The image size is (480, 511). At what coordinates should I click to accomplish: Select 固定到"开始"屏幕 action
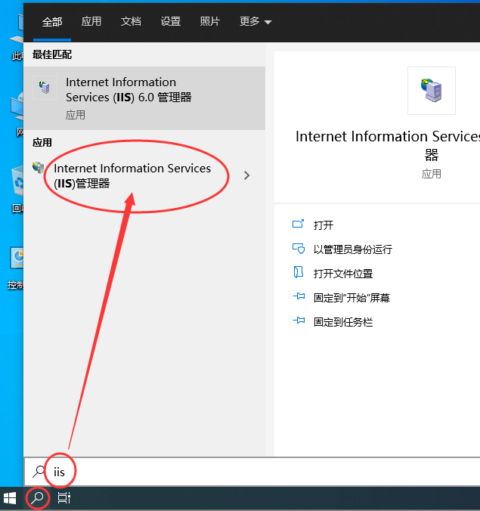[351, 298]
